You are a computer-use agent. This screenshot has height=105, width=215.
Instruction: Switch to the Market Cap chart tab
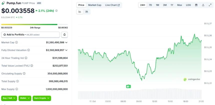coord(94,5)
